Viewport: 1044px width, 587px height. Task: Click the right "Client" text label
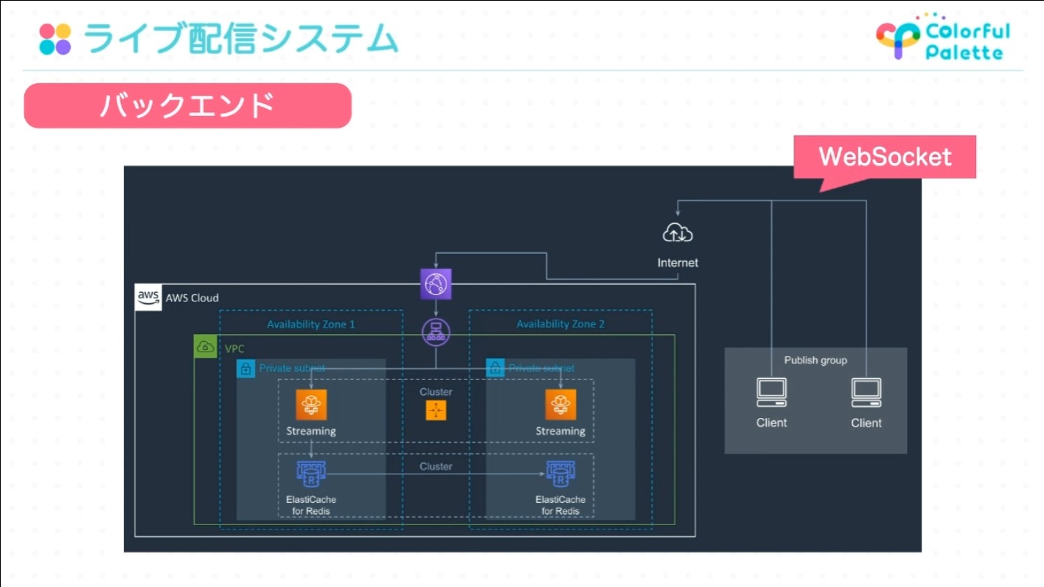point(866,423)
